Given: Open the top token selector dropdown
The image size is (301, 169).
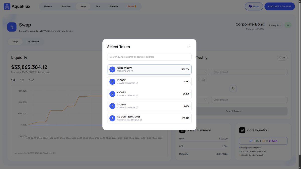Looking at the screenshot, I should click(x=206, y=72).
